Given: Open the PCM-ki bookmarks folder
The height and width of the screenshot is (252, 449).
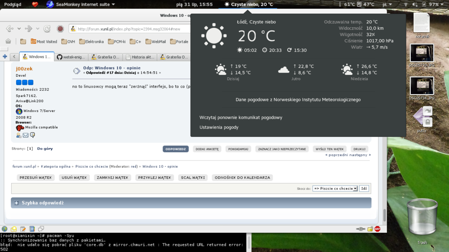Looking at the screenshot, I should (117, 41).
